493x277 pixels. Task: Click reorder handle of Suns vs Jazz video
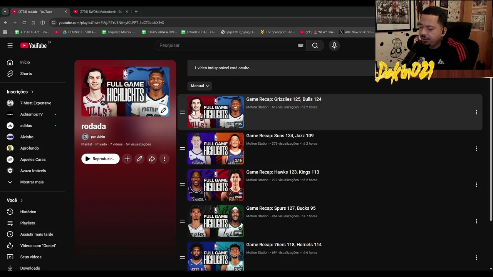point(182,149)
